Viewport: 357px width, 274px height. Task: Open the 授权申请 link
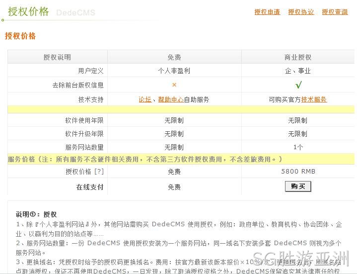tap(267, 12)
